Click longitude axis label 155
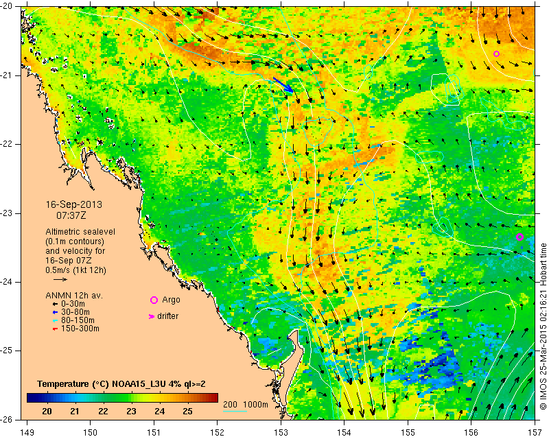The image size is (549, 439). tap(408, 433)
